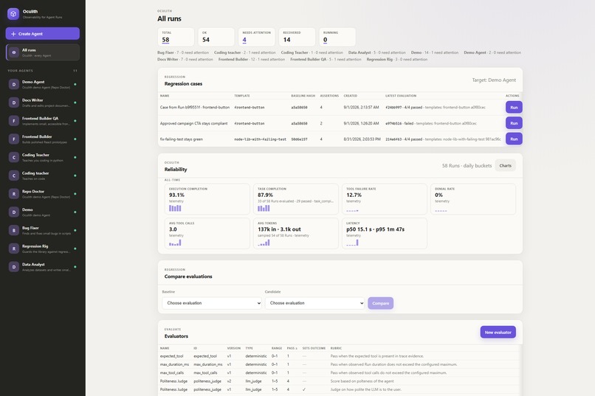Click the checkmark in Politeness Judge v1 row

(x=304, y=389)
